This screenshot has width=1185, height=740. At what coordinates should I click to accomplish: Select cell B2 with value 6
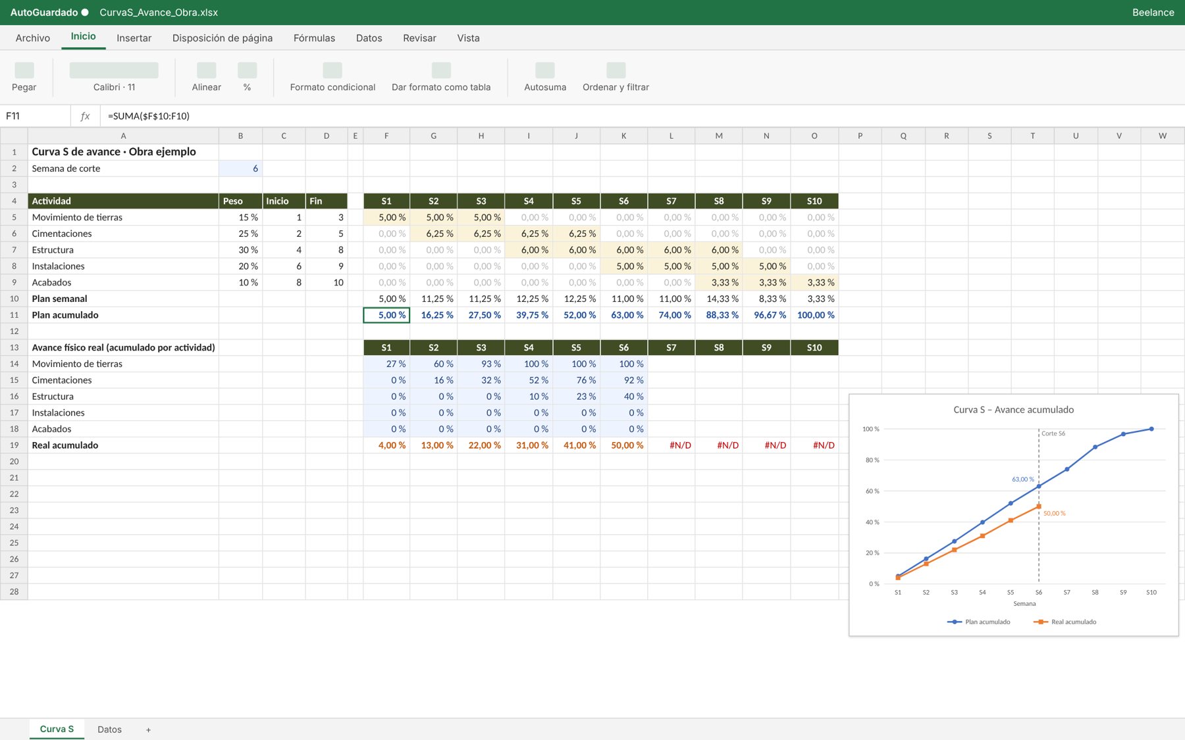(x=240, y=168)
